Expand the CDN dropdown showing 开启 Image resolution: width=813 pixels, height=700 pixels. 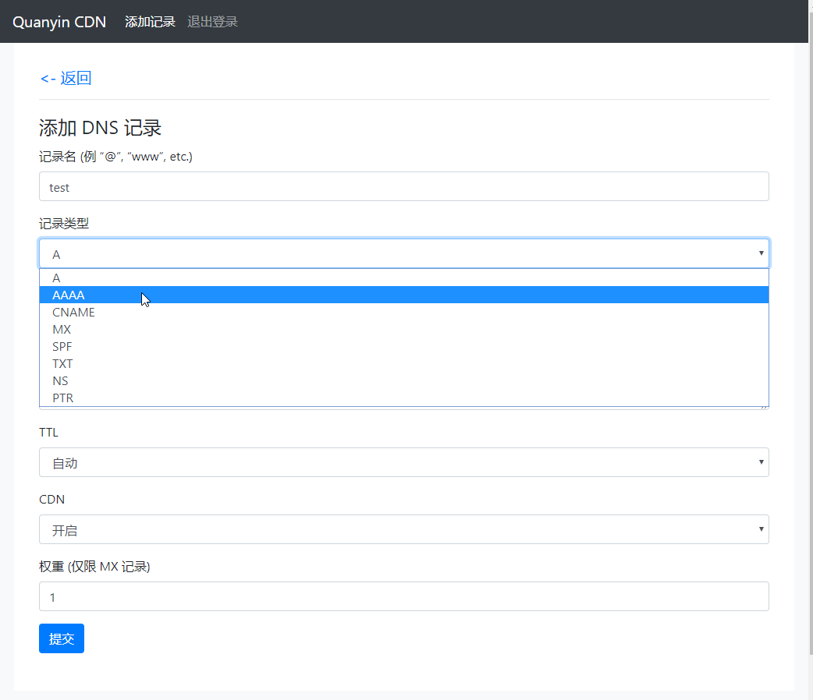click(403, 530)
